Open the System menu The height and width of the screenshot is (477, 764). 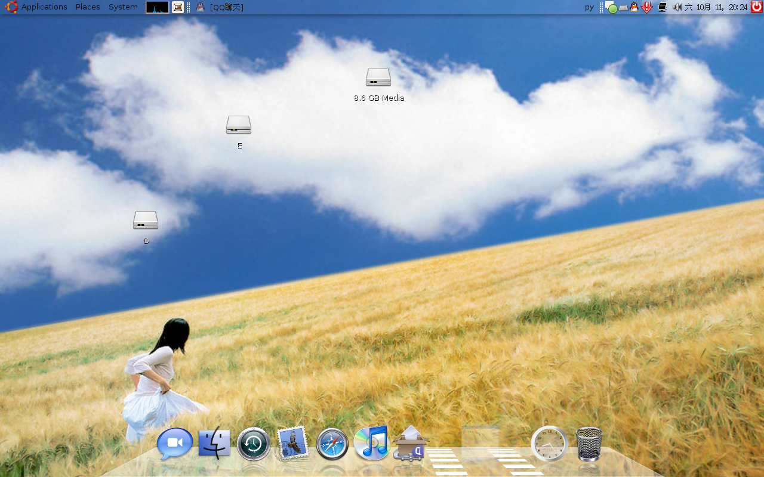pos(123,7)
